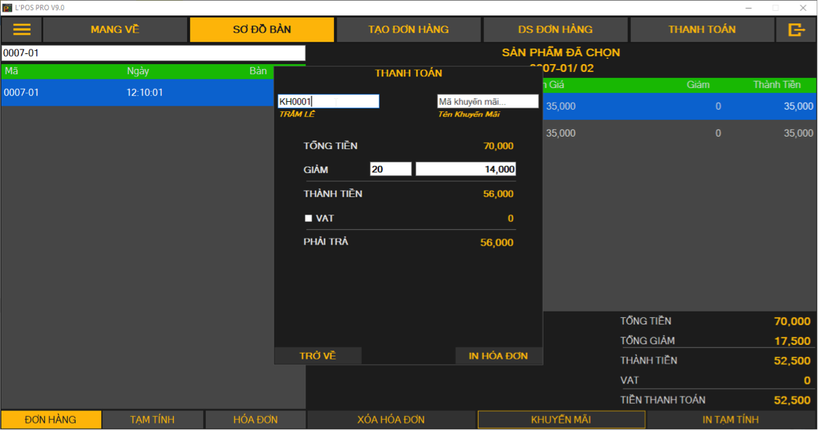The height and width of the screenshot is (430, 818).
Task: Select the TẠM TÍNH bottom tab
Action: (x=153, y=420)
